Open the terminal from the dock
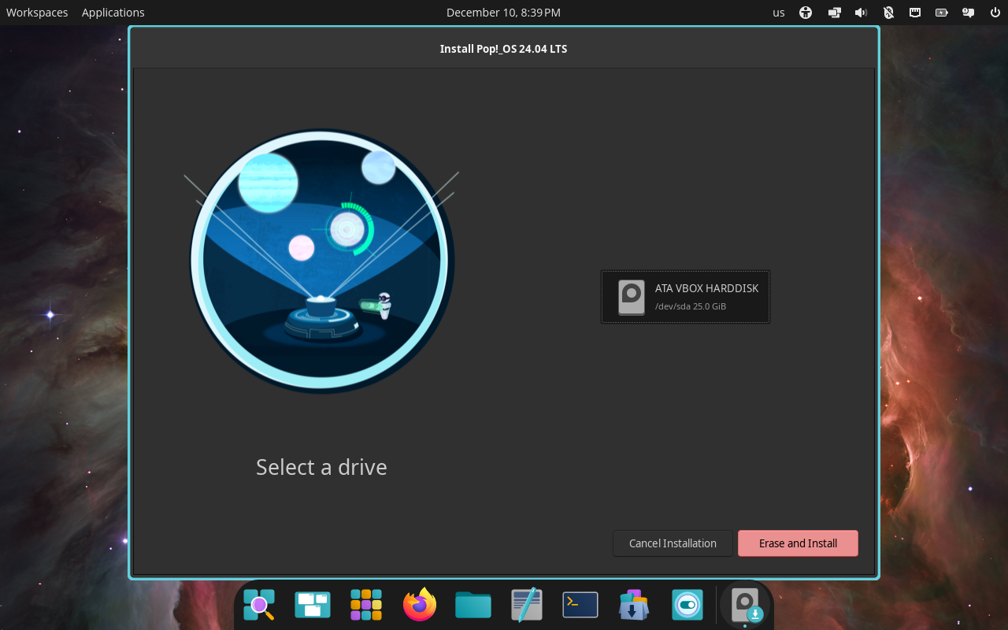This screenshot has width=1008, height=630. click(x=580, y=605)
